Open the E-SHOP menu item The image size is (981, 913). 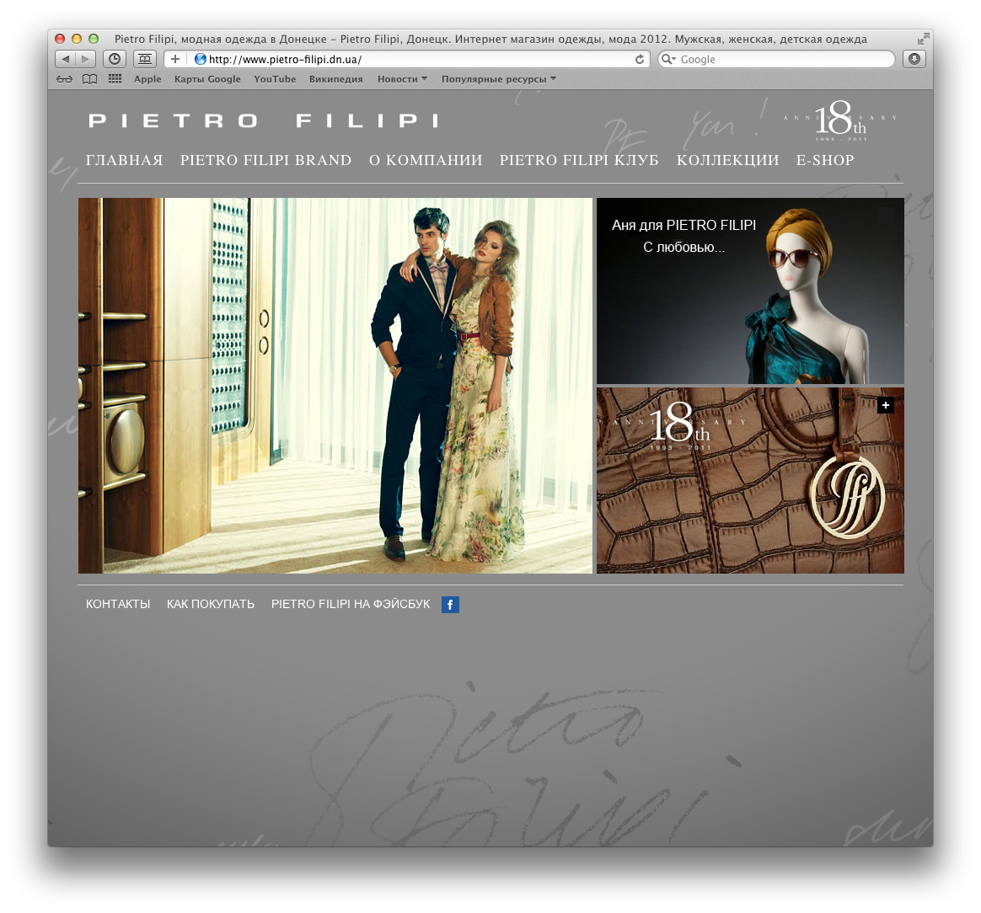pyautogui.click(x=825, y=160)
